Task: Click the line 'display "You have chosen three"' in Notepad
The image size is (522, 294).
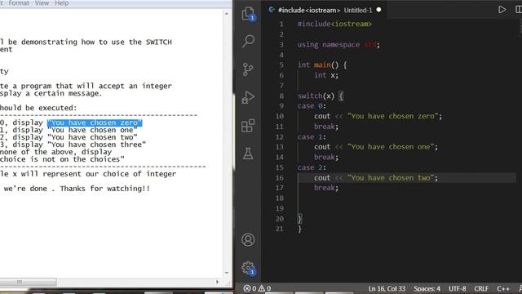Action: [x=79, y=145]
